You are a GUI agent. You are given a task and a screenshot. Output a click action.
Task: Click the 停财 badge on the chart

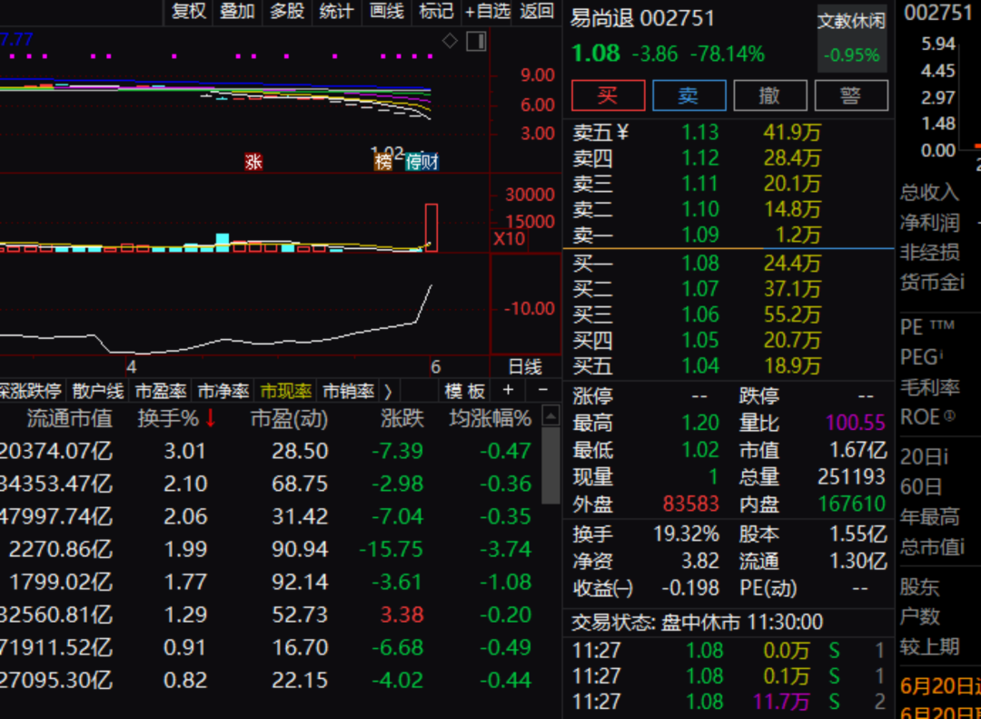point(421,163)
